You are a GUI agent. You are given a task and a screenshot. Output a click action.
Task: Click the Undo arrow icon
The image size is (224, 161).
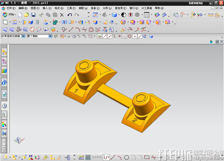(x=70, y=15)
